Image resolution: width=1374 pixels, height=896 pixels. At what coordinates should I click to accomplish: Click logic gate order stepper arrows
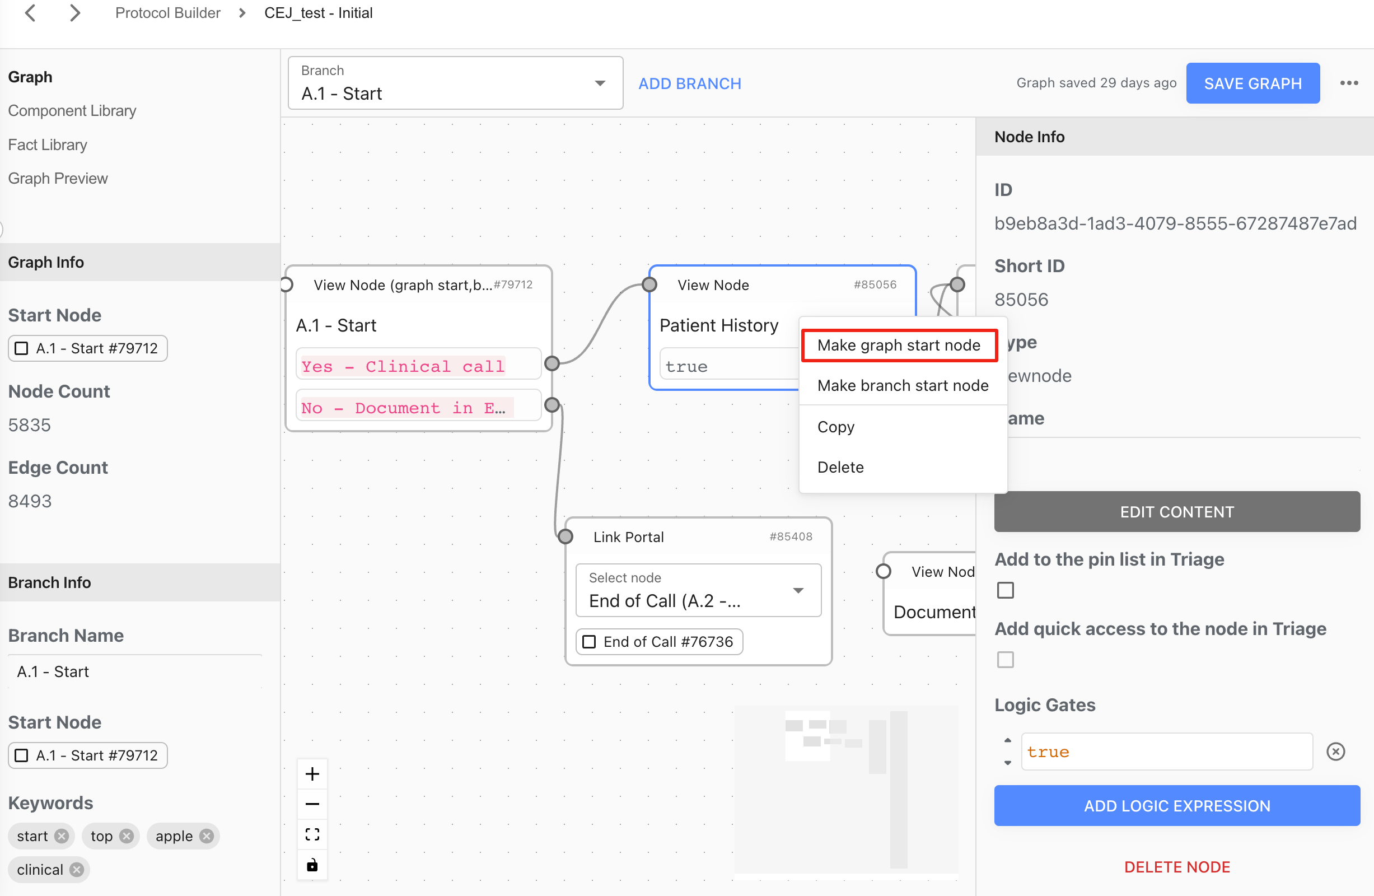tap(1007, 751)
